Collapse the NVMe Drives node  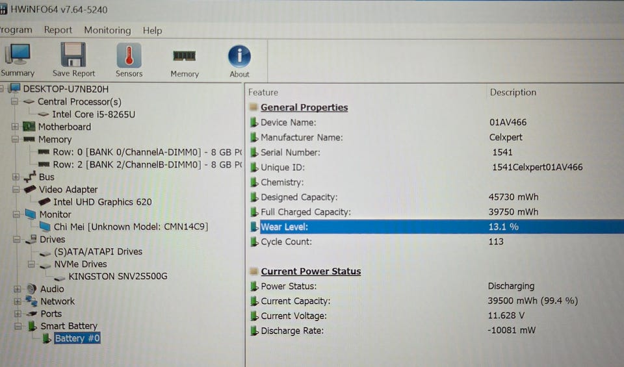[31, 264]
